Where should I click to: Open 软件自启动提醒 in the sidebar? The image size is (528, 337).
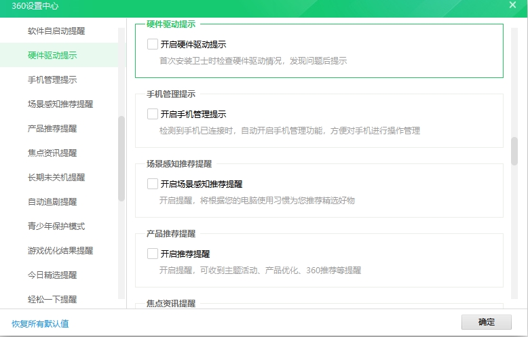[56, 31]
